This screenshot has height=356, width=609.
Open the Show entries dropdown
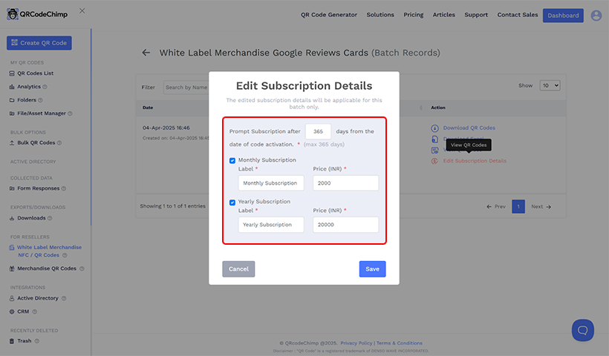tap(550, 86)
